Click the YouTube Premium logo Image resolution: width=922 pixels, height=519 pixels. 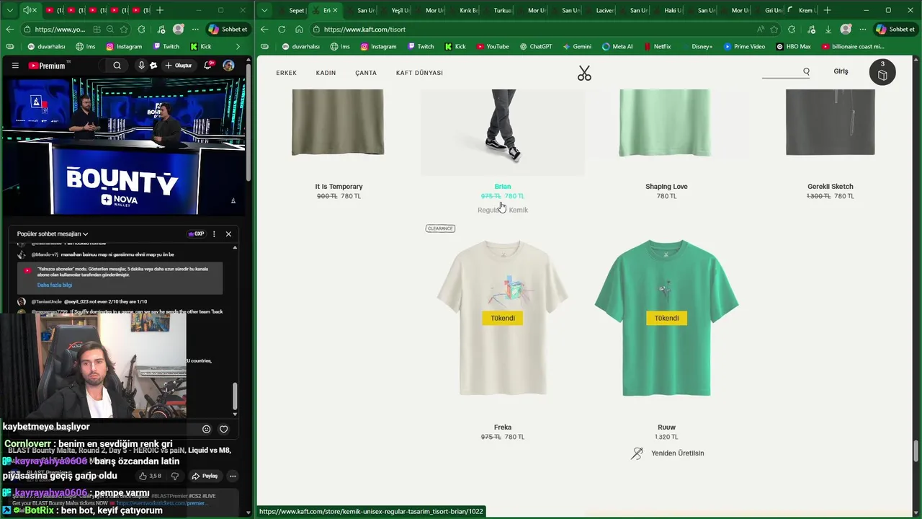point(48,66)
